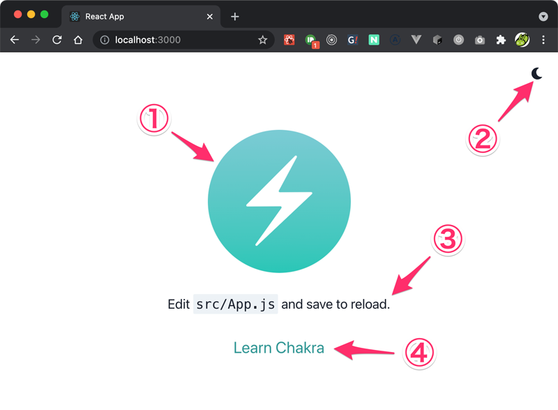This screenshot has height=410, width=558.
Task: Bookmark this page with the star
Action: point(263,40)
